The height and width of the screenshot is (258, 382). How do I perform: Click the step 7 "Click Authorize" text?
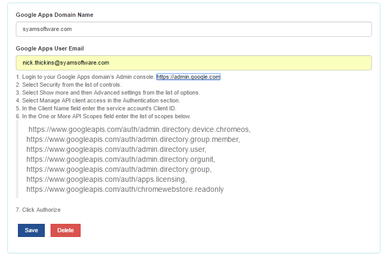coord(38,210)
